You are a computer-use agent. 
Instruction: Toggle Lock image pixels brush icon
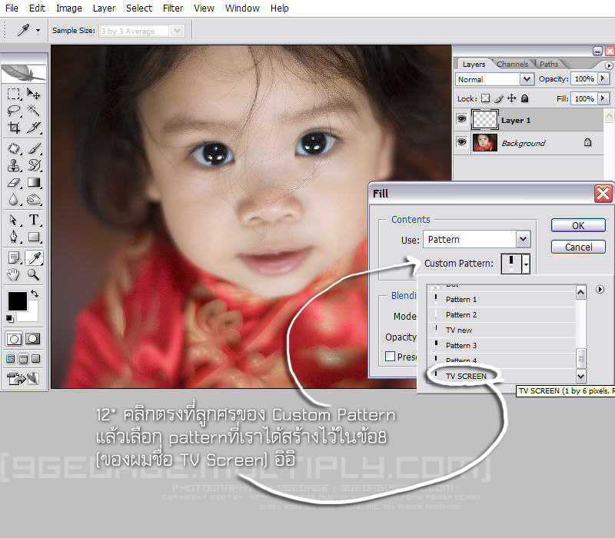[499, 98]
